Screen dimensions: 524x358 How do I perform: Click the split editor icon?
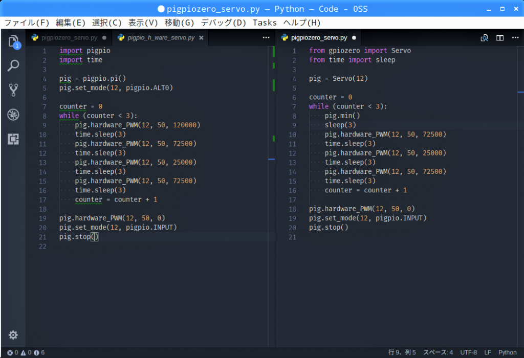tap(500, 38)
